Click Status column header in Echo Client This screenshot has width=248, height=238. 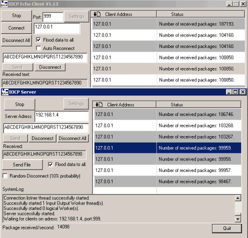point(200,14)
